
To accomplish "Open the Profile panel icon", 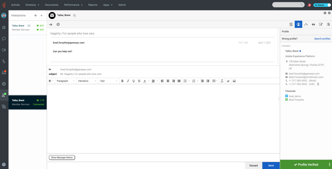I will (x=298, y=24).
